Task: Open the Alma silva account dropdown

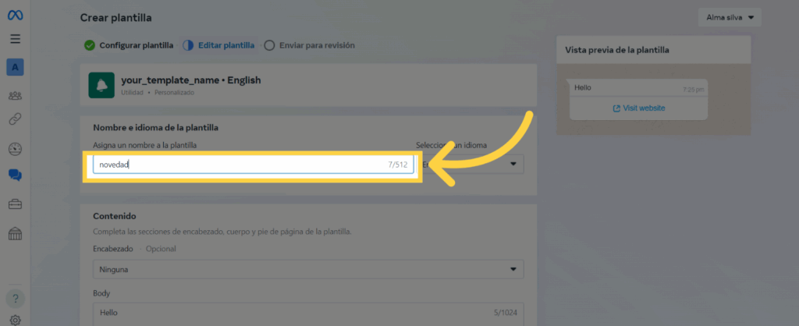Action: (x=730, y=17)
